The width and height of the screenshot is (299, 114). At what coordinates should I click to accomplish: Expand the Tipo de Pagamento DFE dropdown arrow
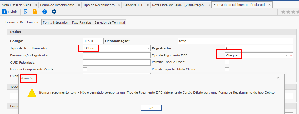click(x=287, y=55)
